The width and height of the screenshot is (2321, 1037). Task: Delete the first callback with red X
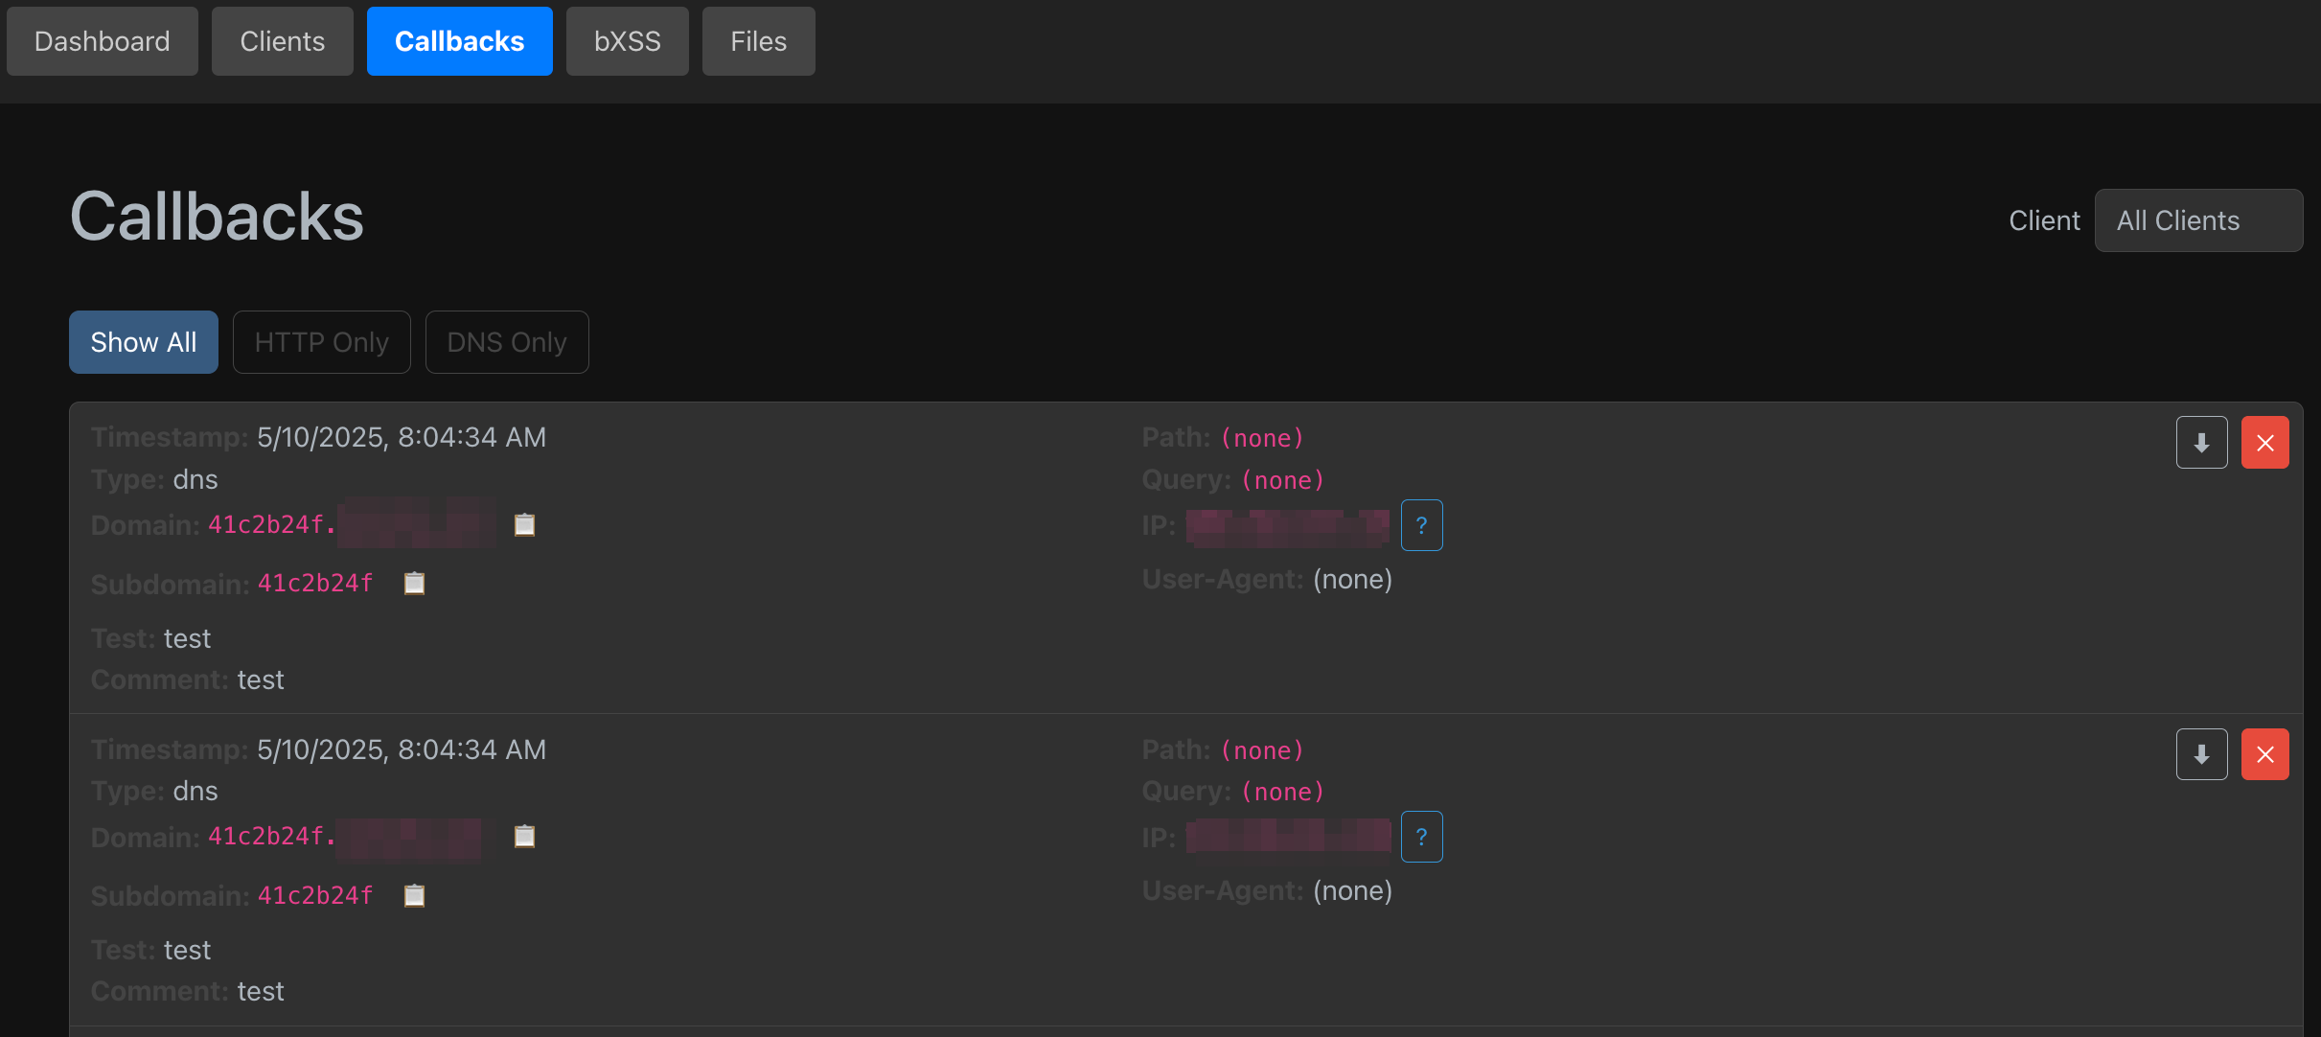pos(2265,443)
